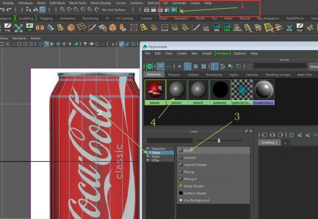Add a new work area tab with plus

click(285, 143)
